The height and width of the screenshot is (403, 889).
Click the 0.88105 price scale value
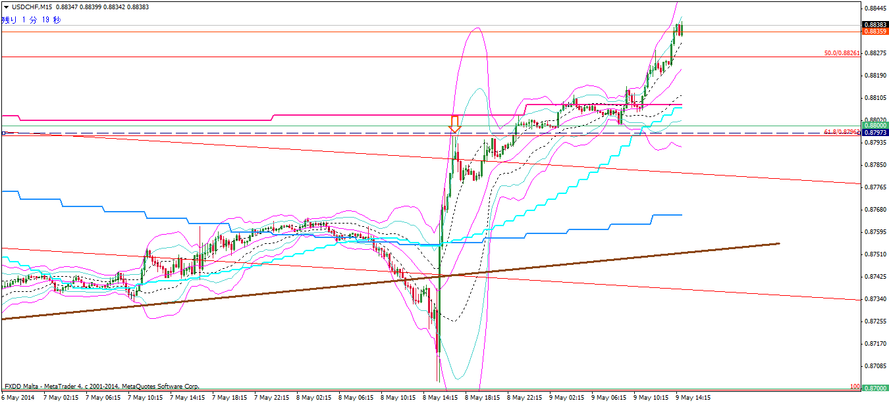coord(875,98)
